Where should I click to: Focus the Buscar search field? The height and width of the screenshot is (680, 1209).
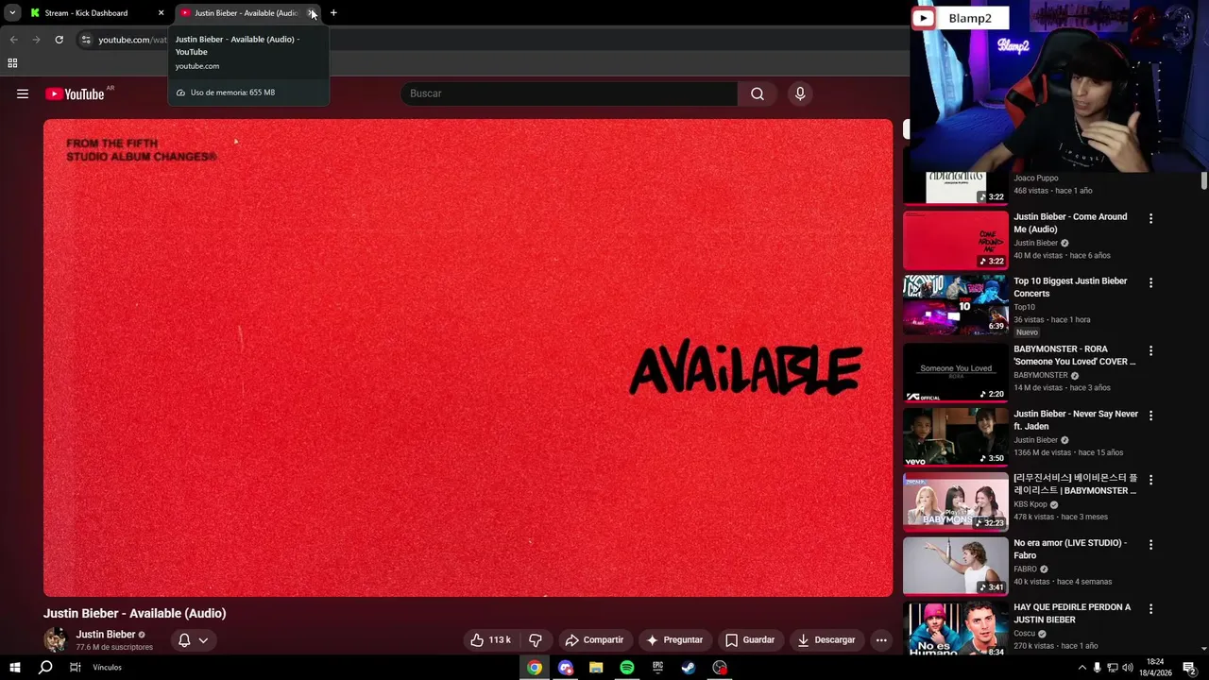pos(570,93)
